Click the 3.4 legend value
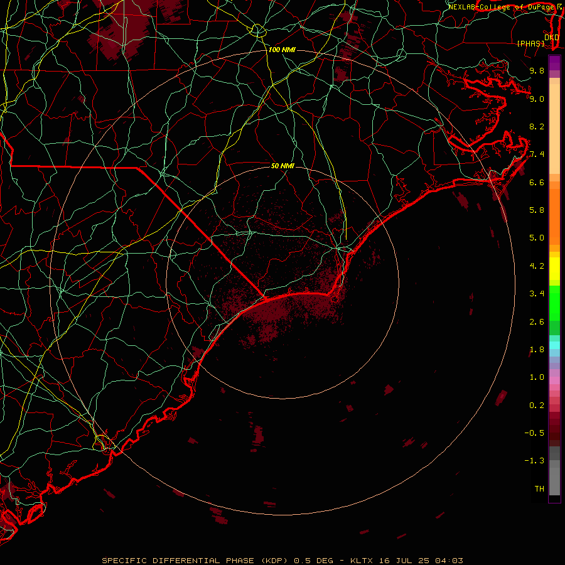 [537, 294]
